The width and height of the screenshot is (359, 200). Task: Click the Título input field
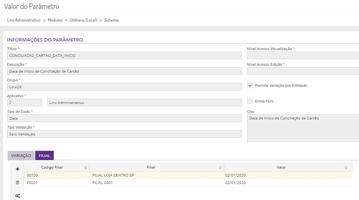[124, 56]
